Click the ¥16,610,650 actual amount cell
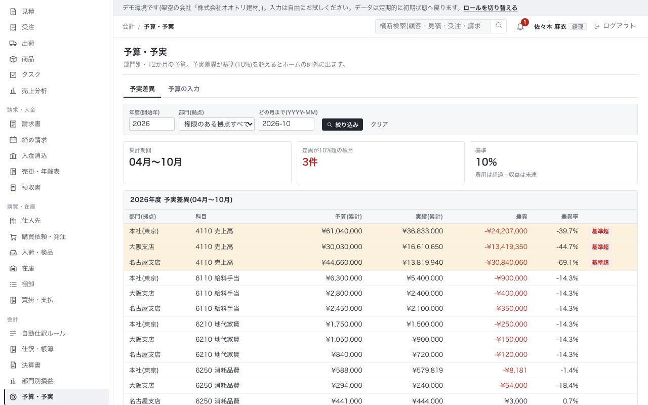The image size is (648, 405). [423, 247]
